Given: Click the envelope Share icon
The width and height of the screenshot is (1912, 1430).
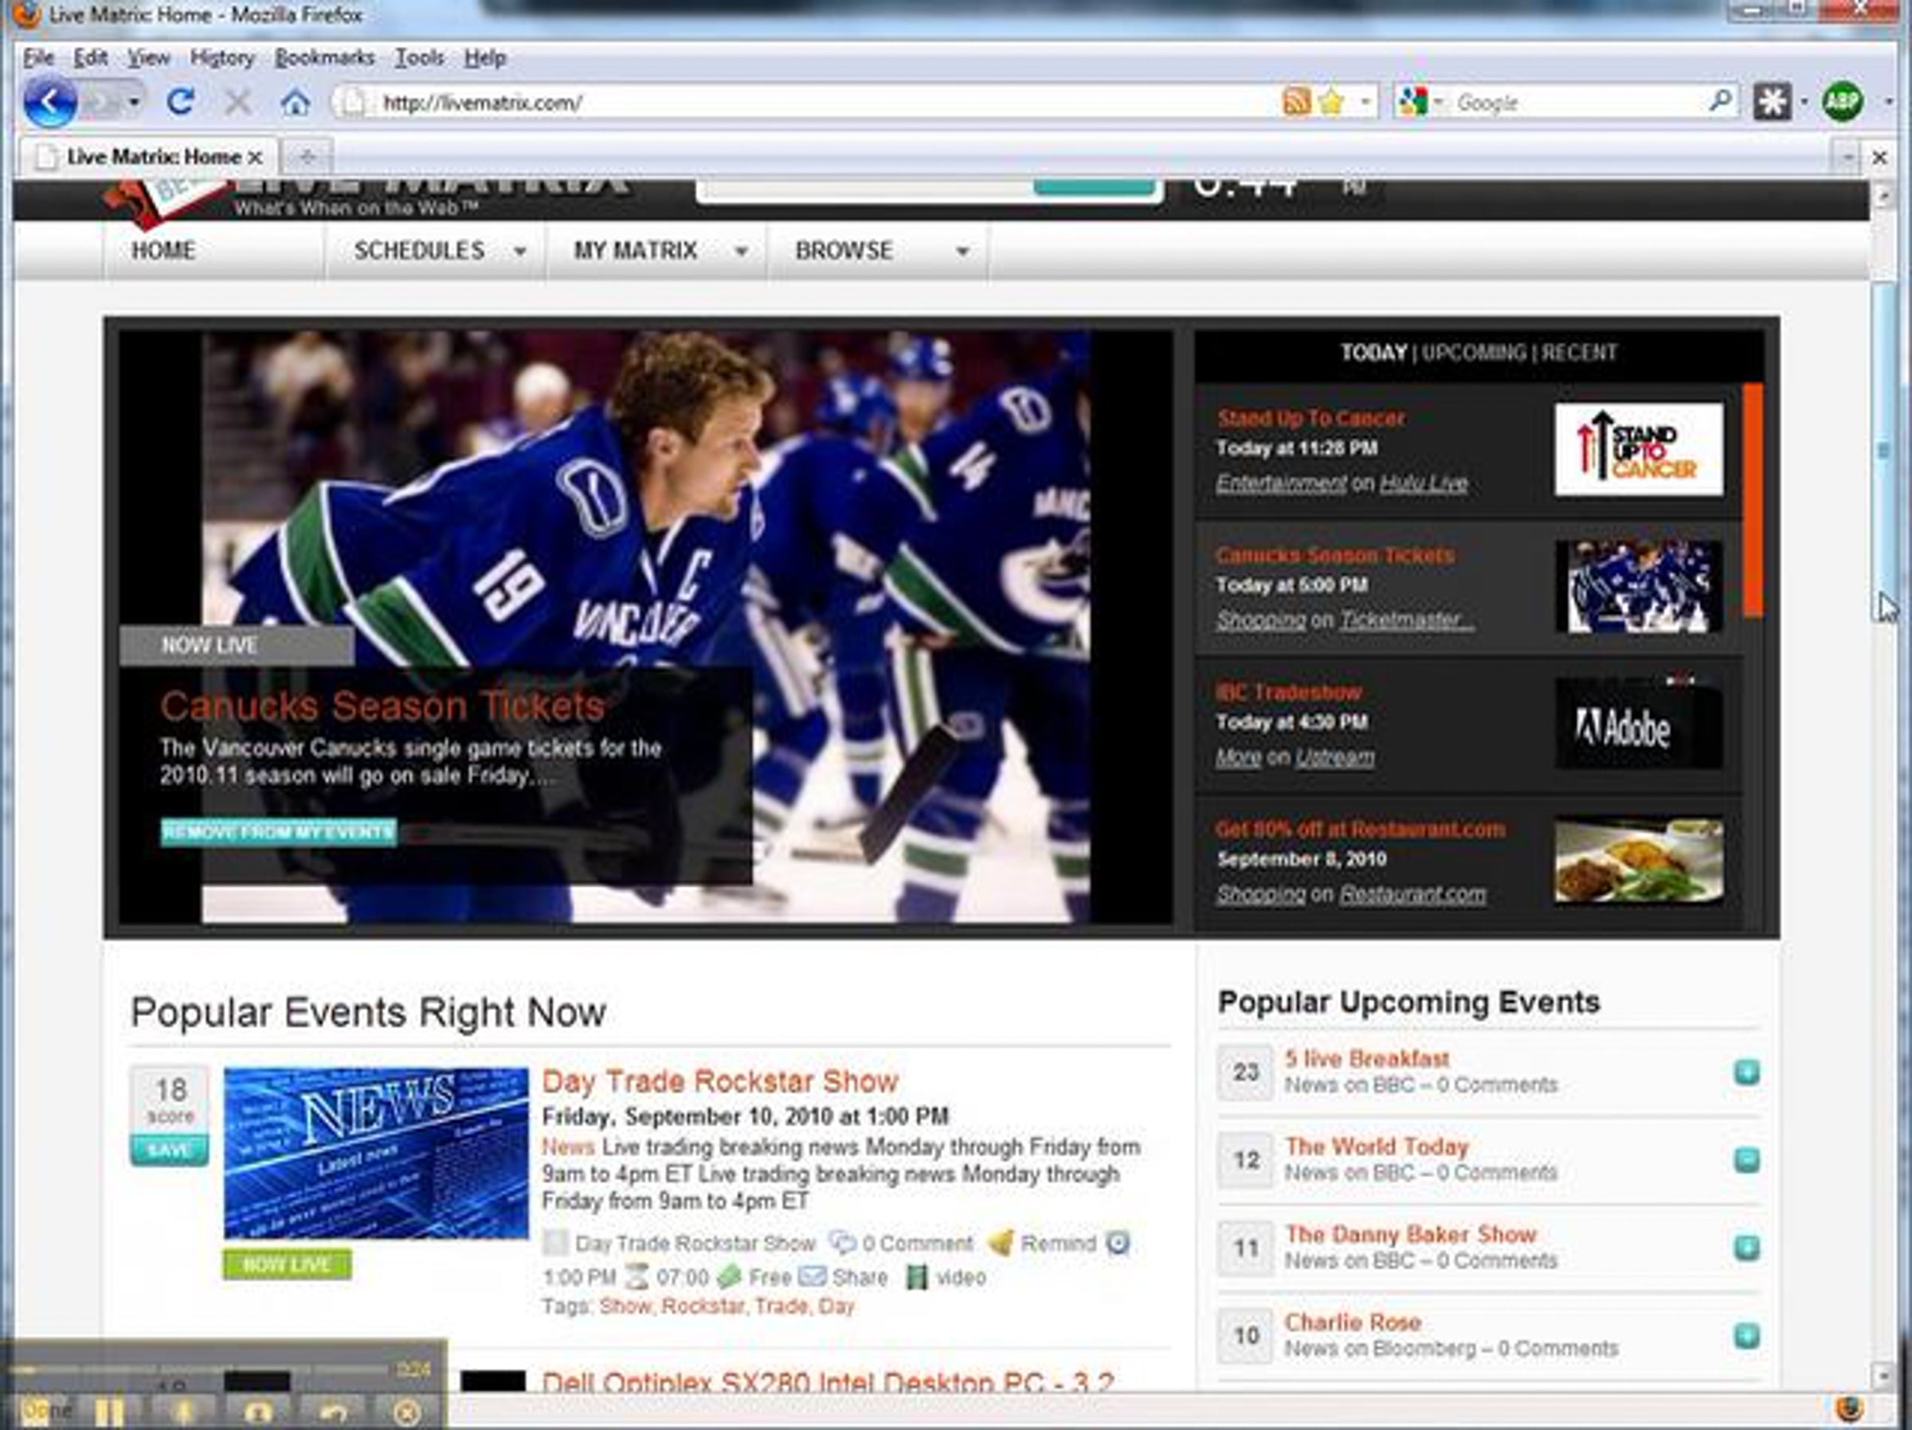Looking at the screenshot, I should (812, 1276).
